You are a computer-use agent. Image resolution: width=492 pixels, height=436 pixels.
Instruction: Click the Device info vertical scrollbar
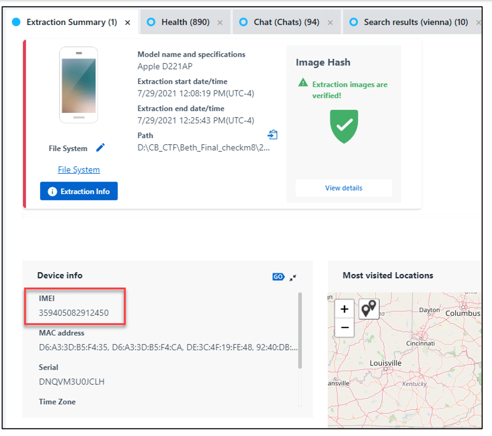[300, 330]
